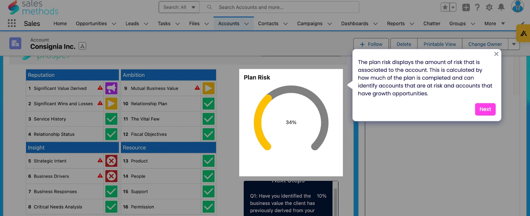
Task: Toggle green checkmark for Product
Action: click(209, 161)
